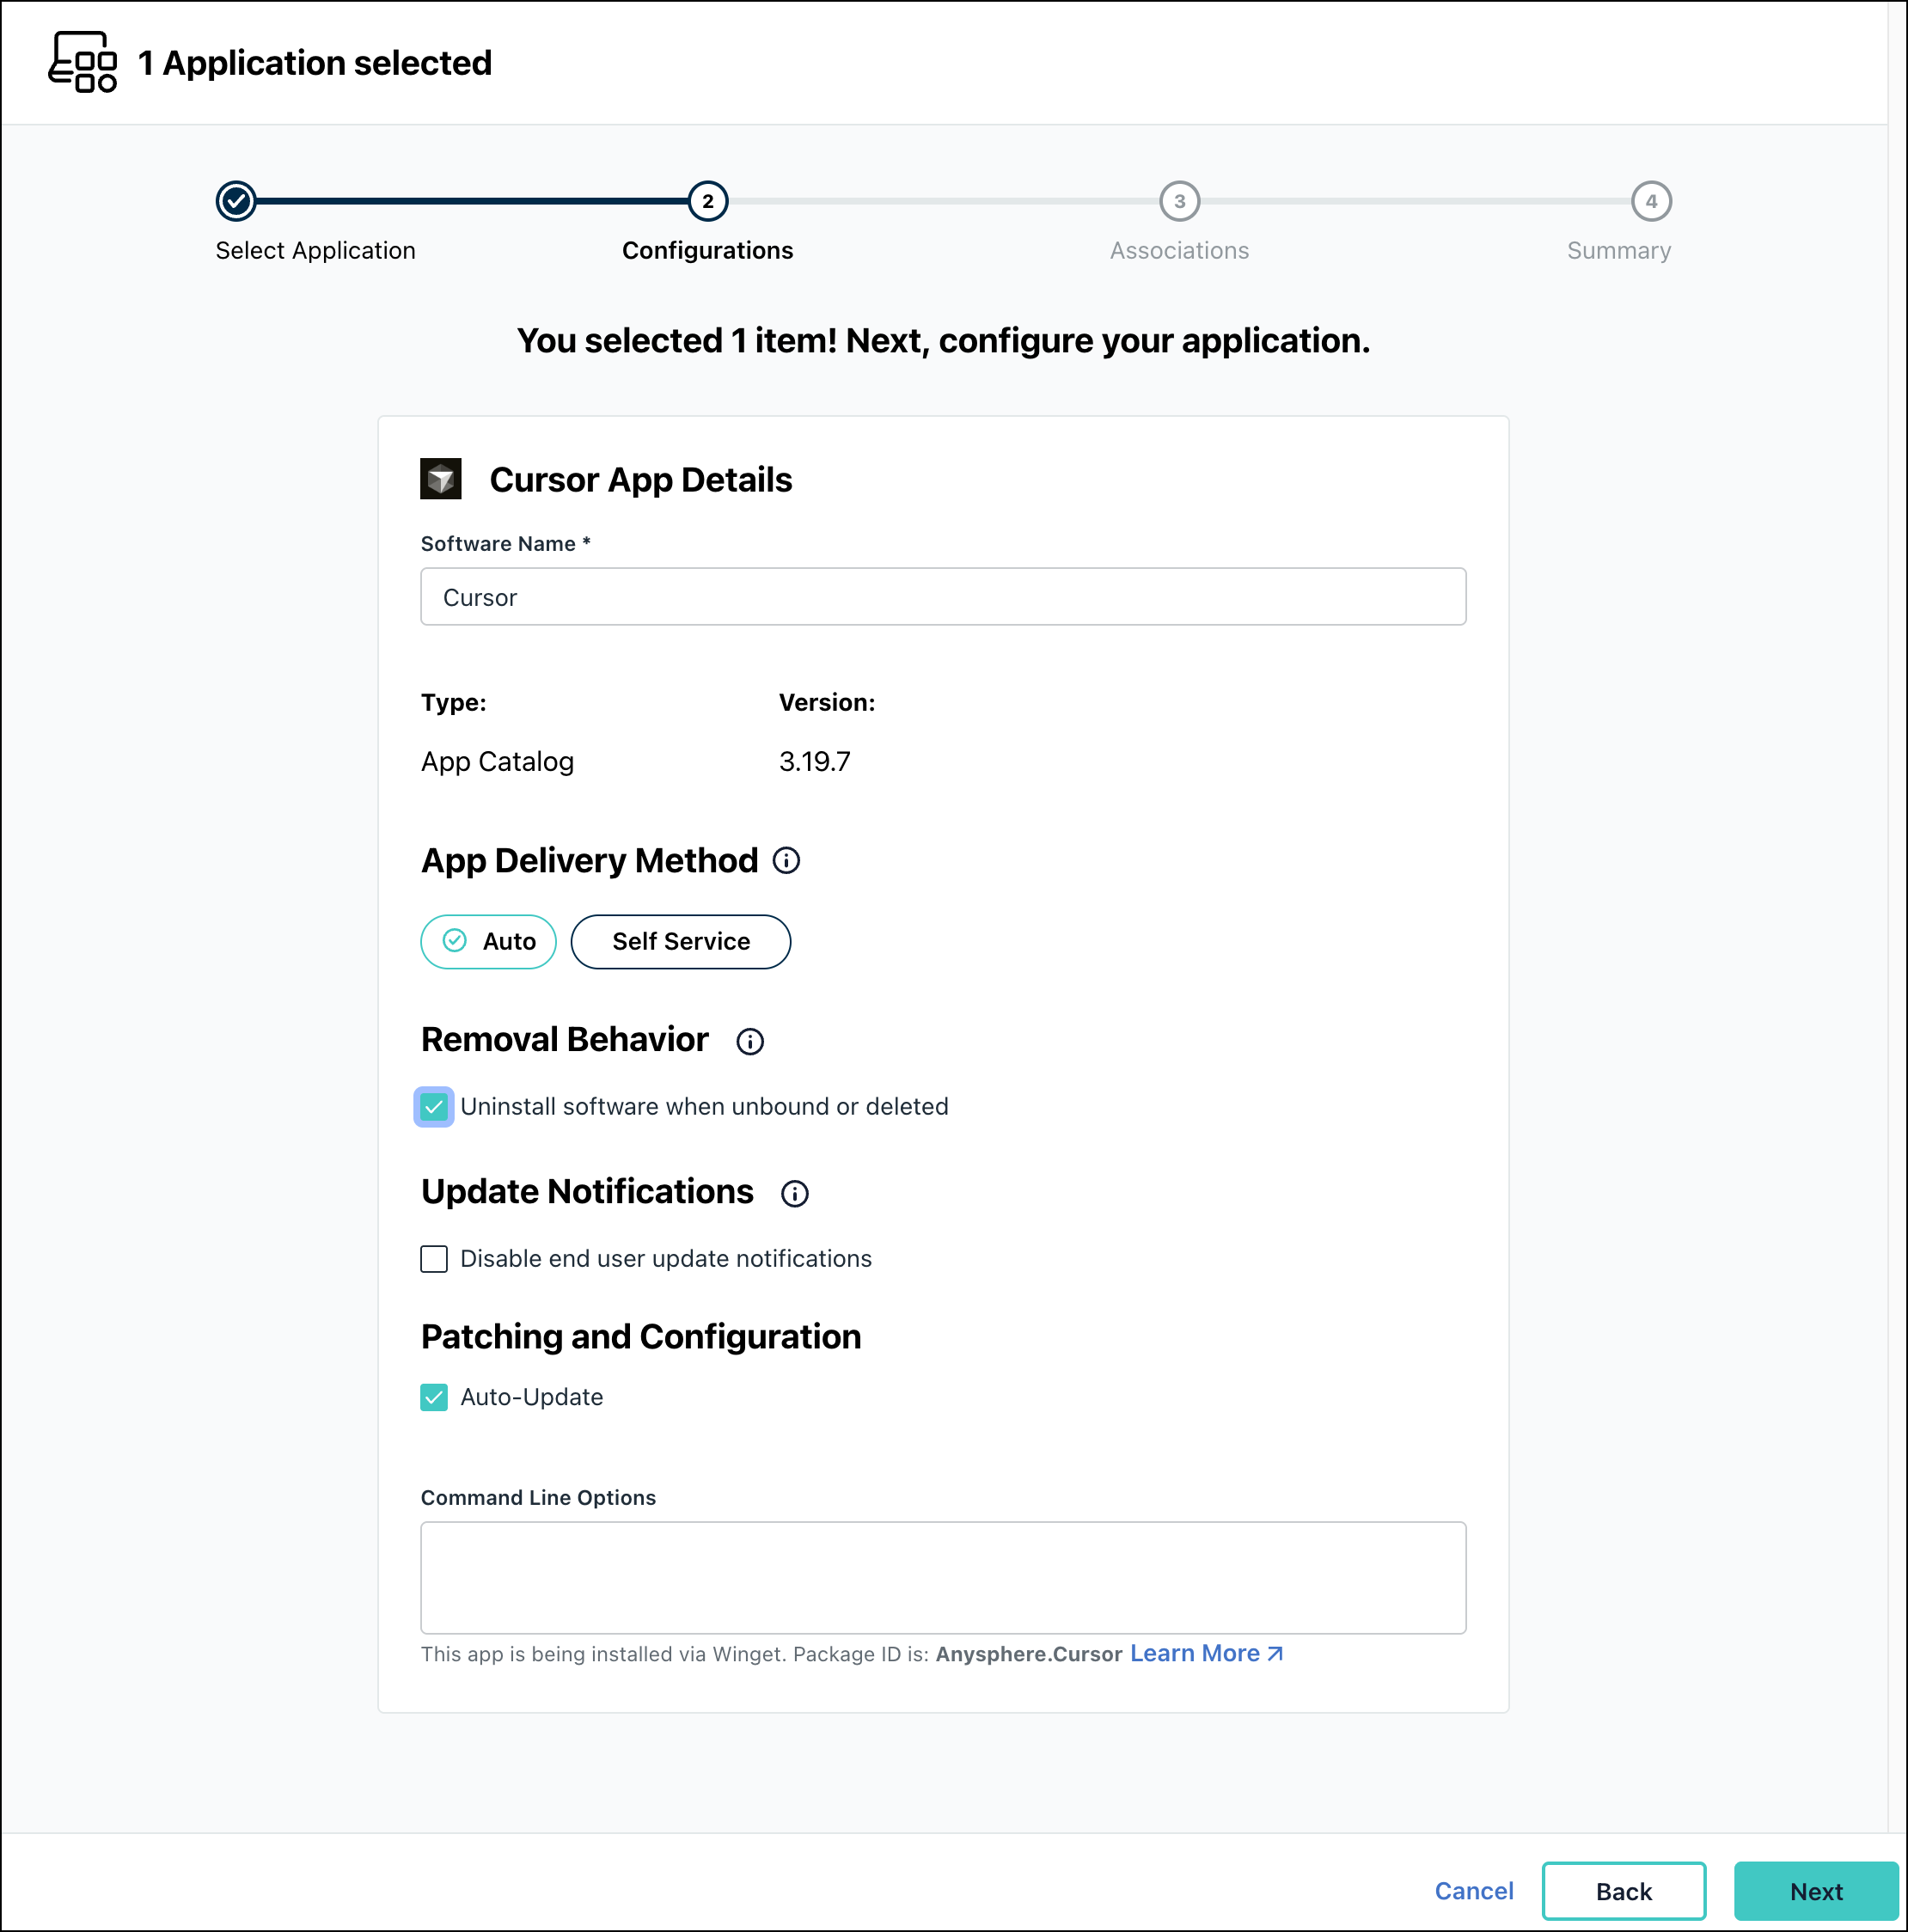Click the Anysphere.Cursor package ID text
Image resolution: width=1908 pixels, height=1932 pixels.
click(x=1029, y=1655)
